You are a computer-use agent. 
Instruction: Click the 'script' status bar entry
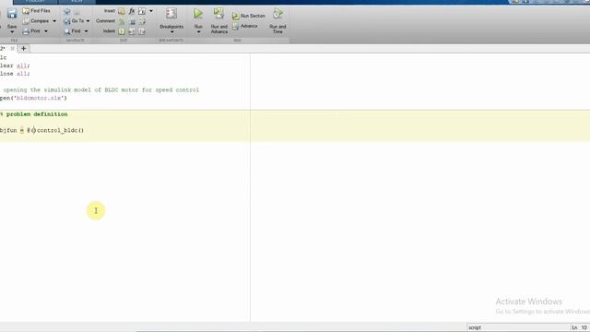475,328
